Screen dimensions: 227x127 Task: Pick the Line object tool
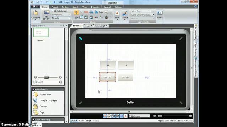(x=82, y=12)
